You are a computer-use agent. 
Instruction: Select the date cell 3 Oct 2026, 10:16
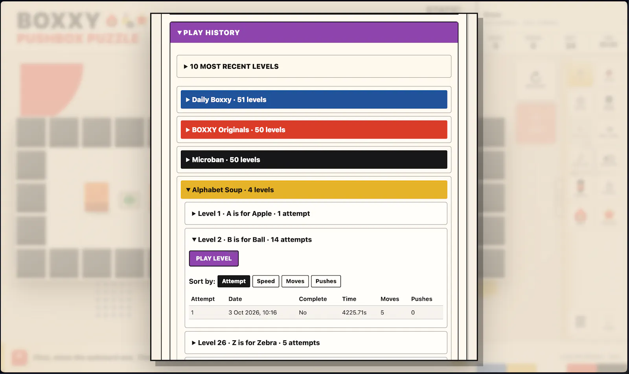[253, 313]
